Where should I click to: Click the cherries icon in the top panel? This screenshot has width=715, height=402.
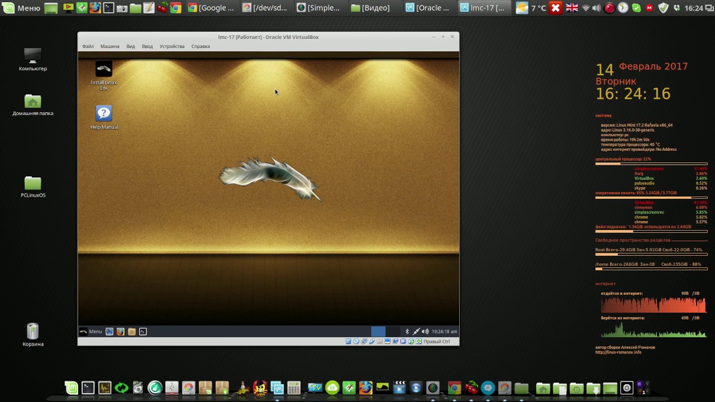pos(162,8)
